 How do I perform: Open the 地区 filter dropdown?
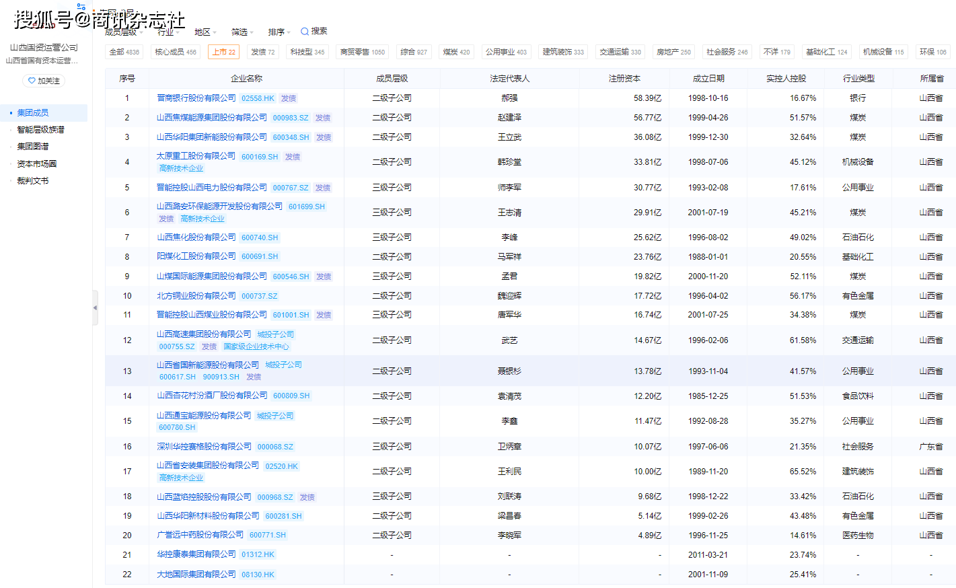pyautogui.click(x=205, y=32)
